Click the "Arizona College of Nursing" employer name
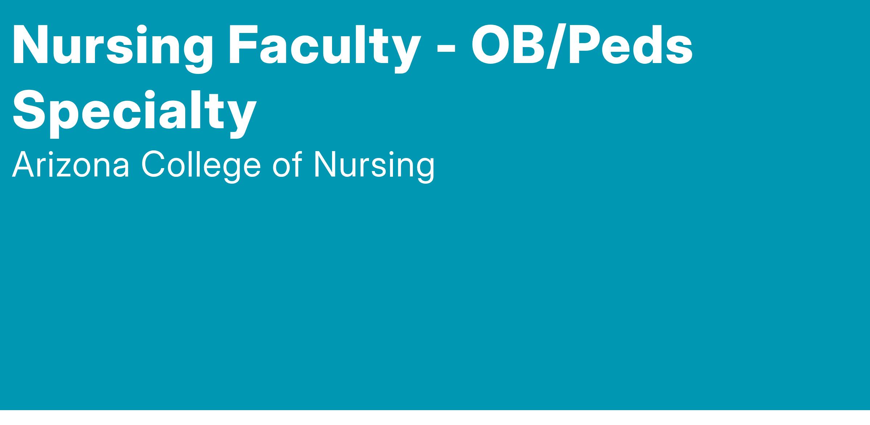This screenshot has width=870, height=425. pyautogui.click(x=223, y=165)
